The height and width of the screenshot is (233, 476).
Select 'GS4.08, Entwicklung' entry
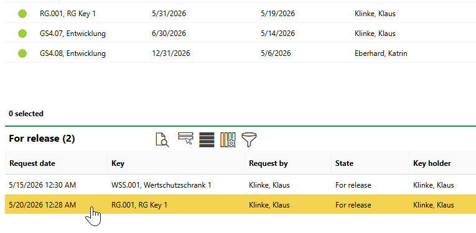pos(73,53)
